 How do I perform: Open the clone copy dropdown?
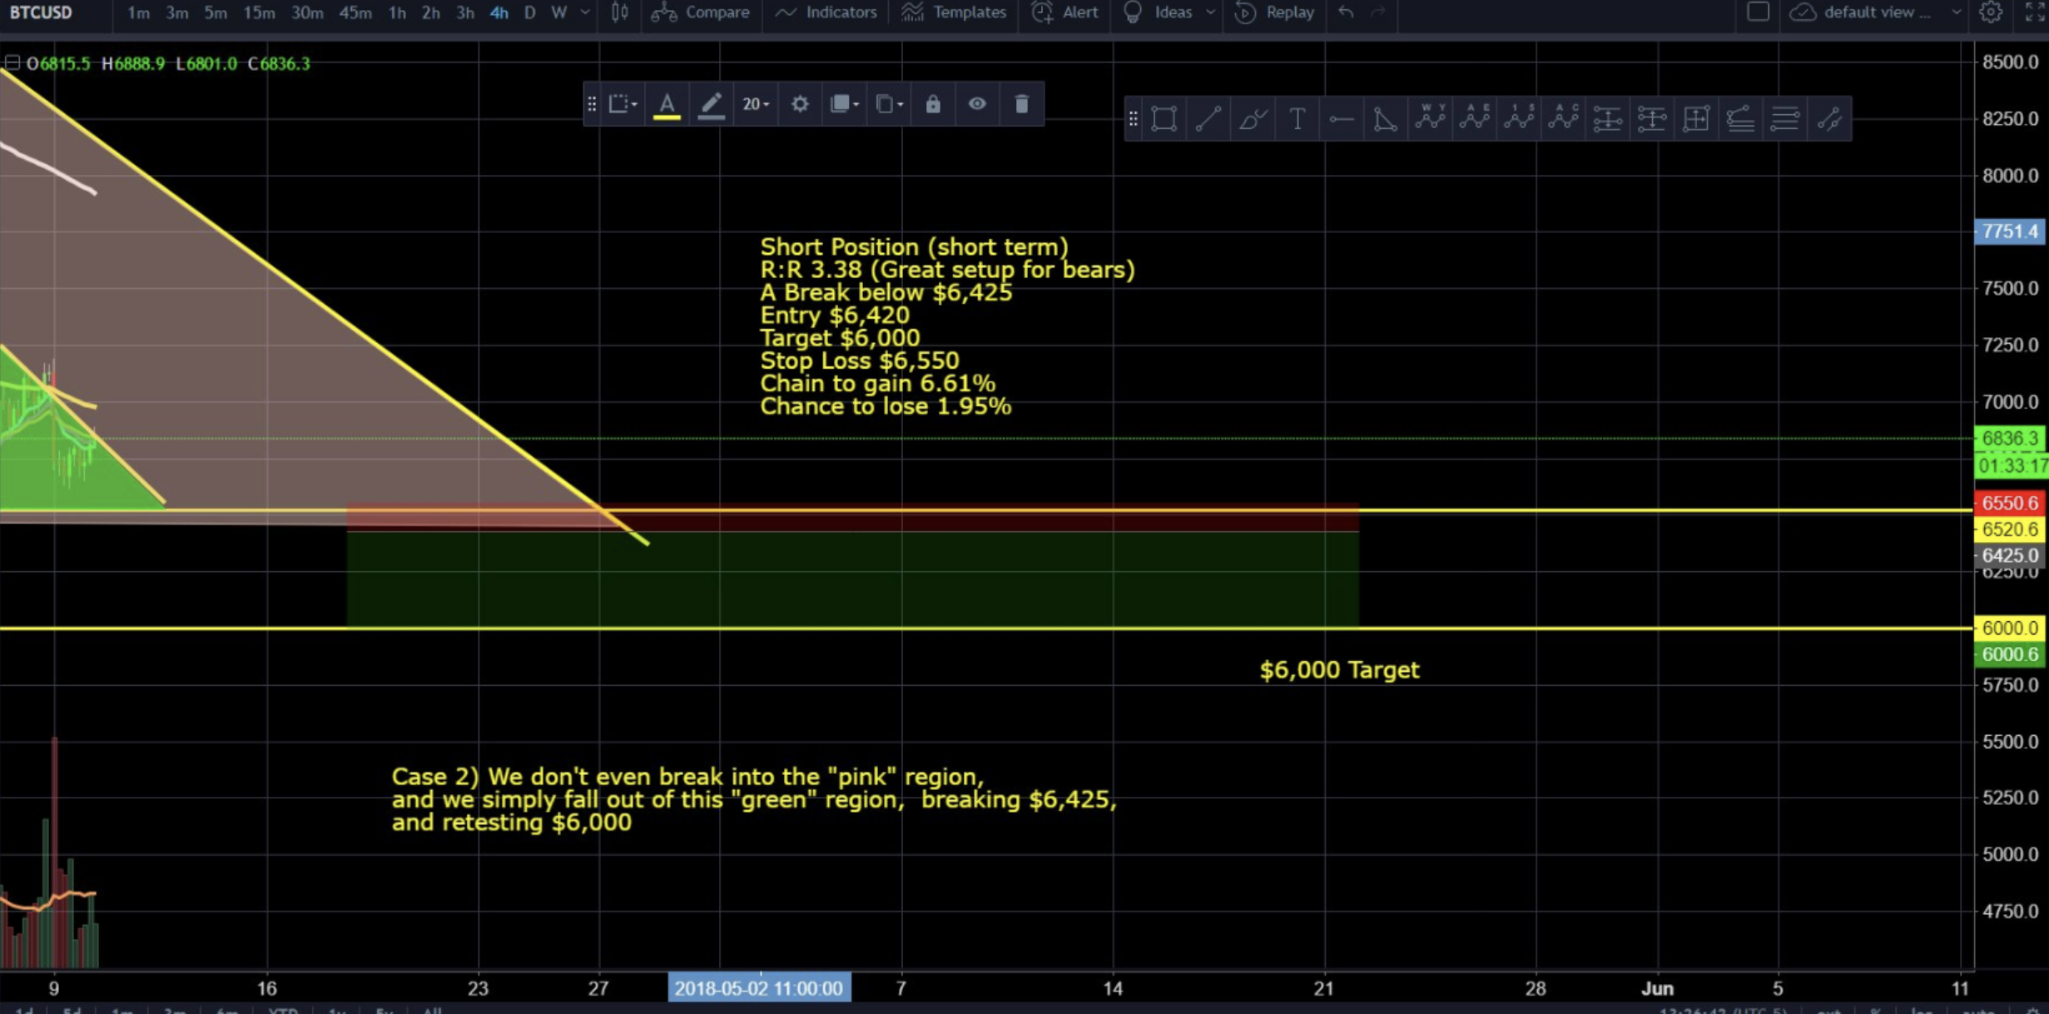click(x=889, y=104)
